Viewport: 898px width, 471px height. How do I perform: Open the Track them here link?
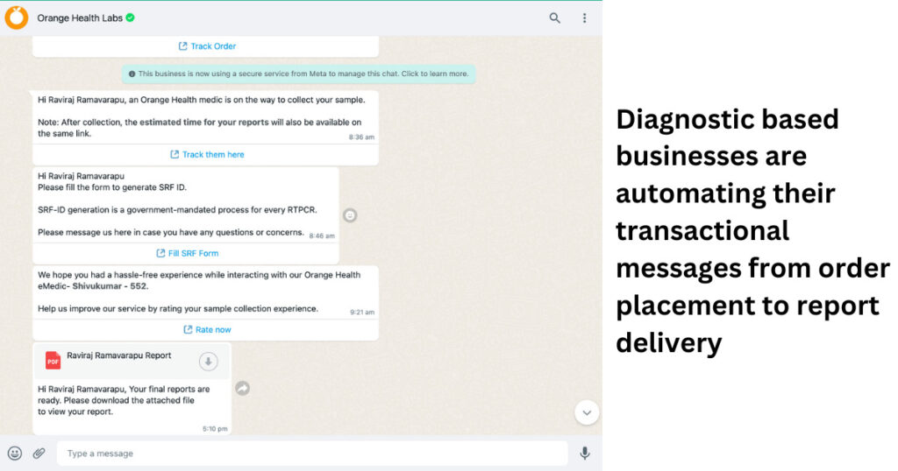point(207,154)
